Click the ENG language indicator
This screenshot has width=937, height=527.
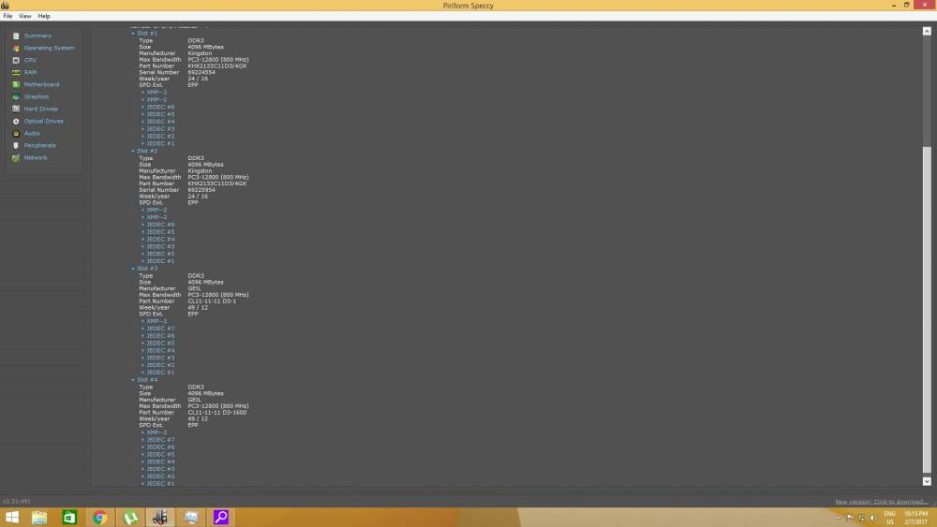pos(890,514)
